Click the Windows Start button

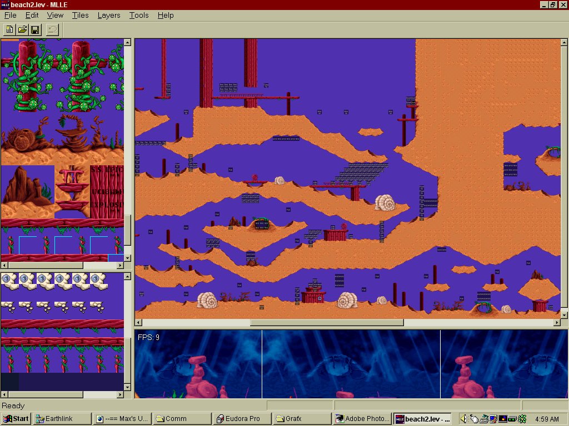point(16,419)
